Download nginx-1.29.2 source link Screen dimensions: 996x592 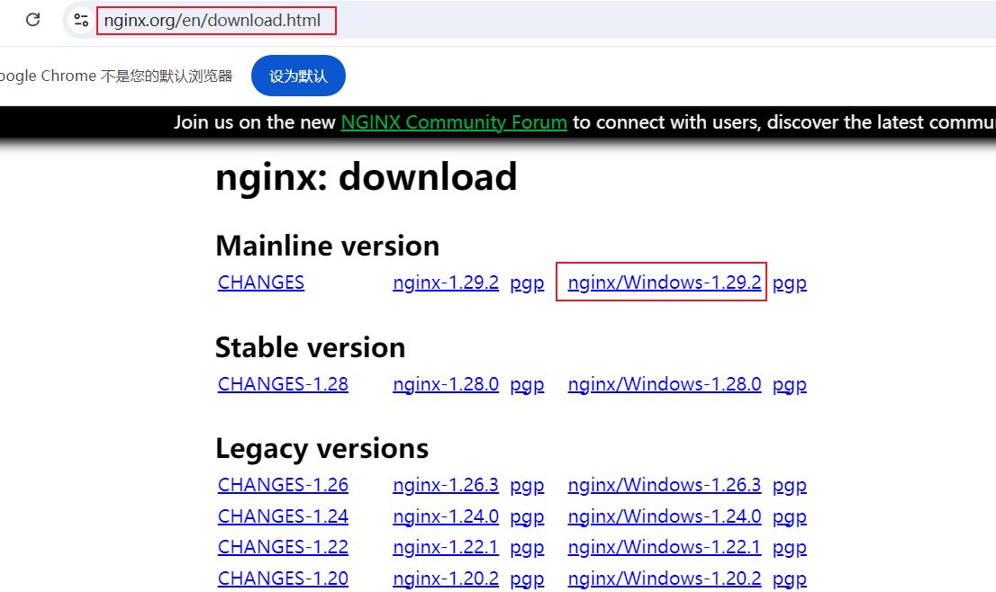(x=446, y=283)
